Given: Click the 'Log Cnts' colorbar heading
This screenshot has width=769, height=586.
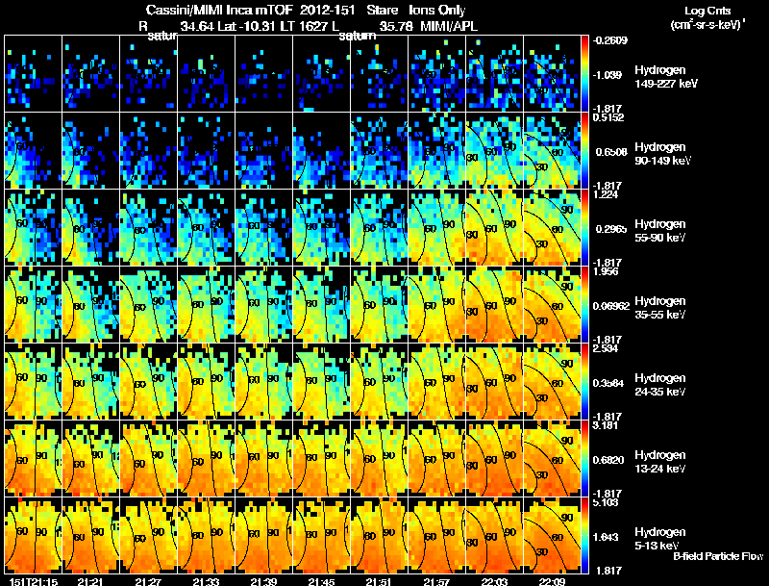Looking at the screenshot, I should tap(707, 11).
